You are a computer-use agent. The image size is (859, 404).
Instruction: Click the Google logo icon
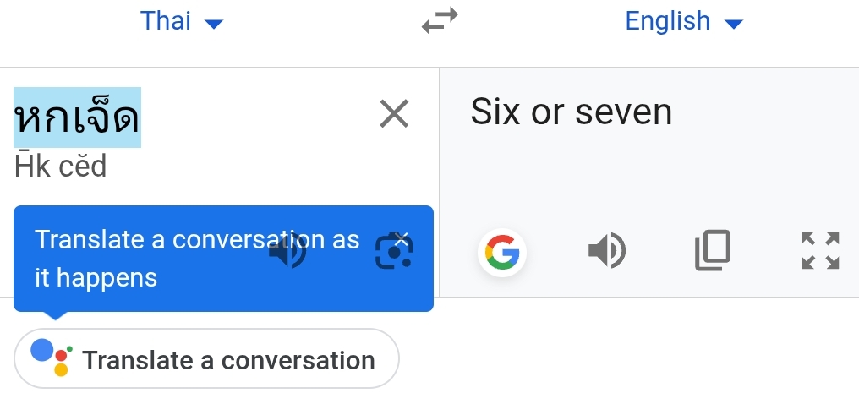tap(501, 252)
